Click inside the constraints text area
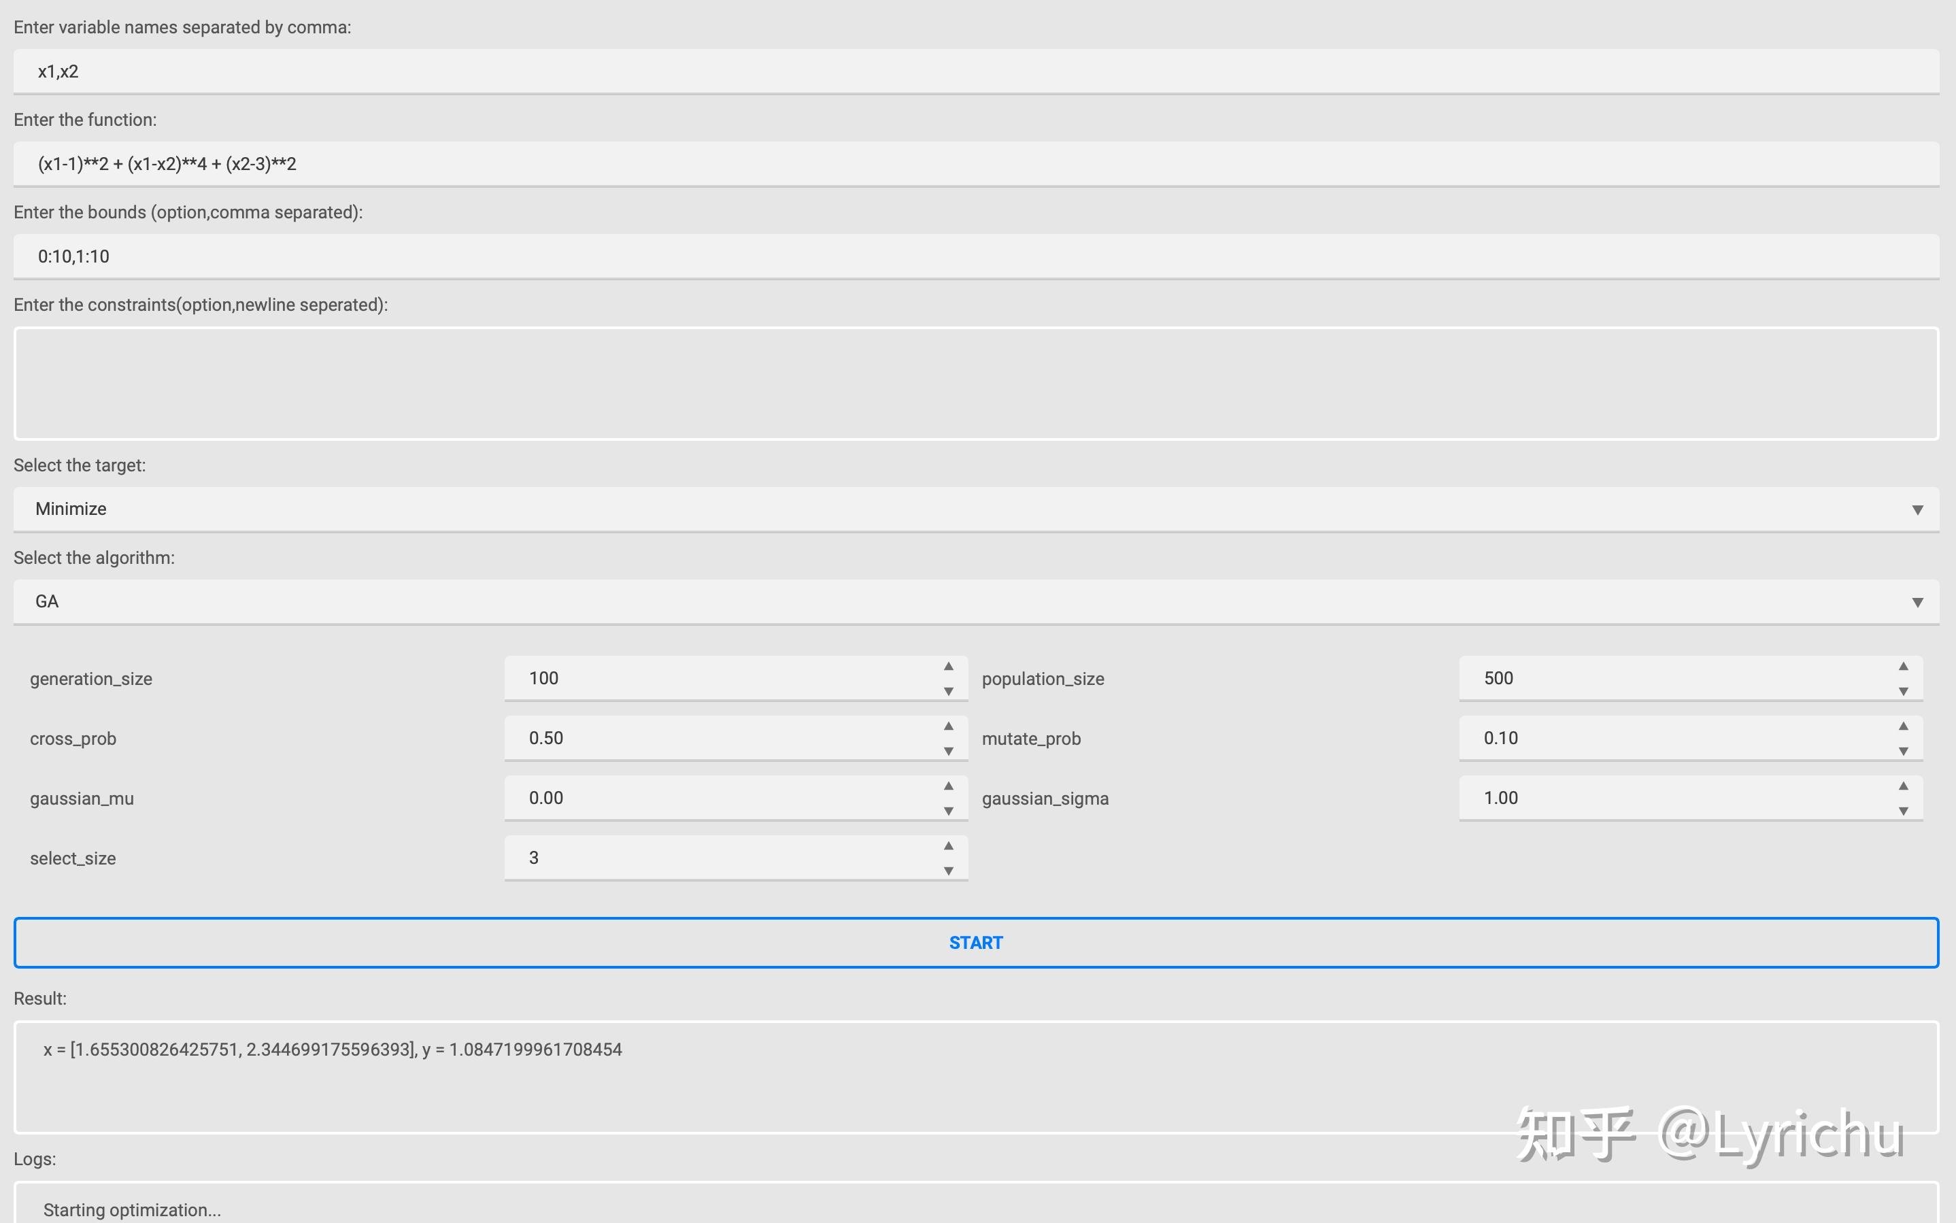Screen dimensions: 1956x1223 (976, 384)
